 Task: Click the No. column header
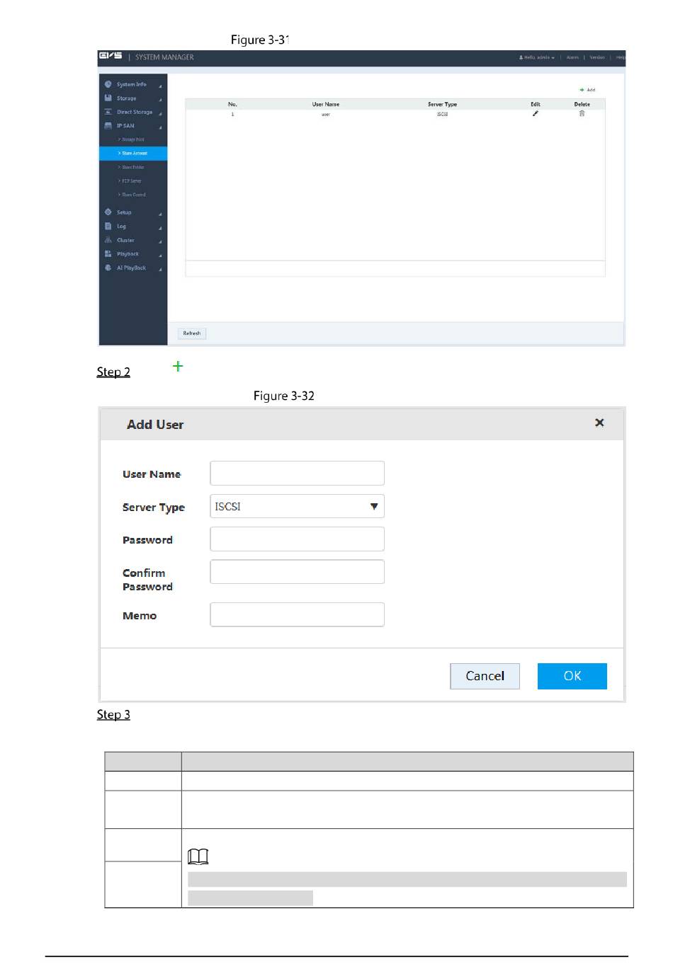click(x=232, y=104)
